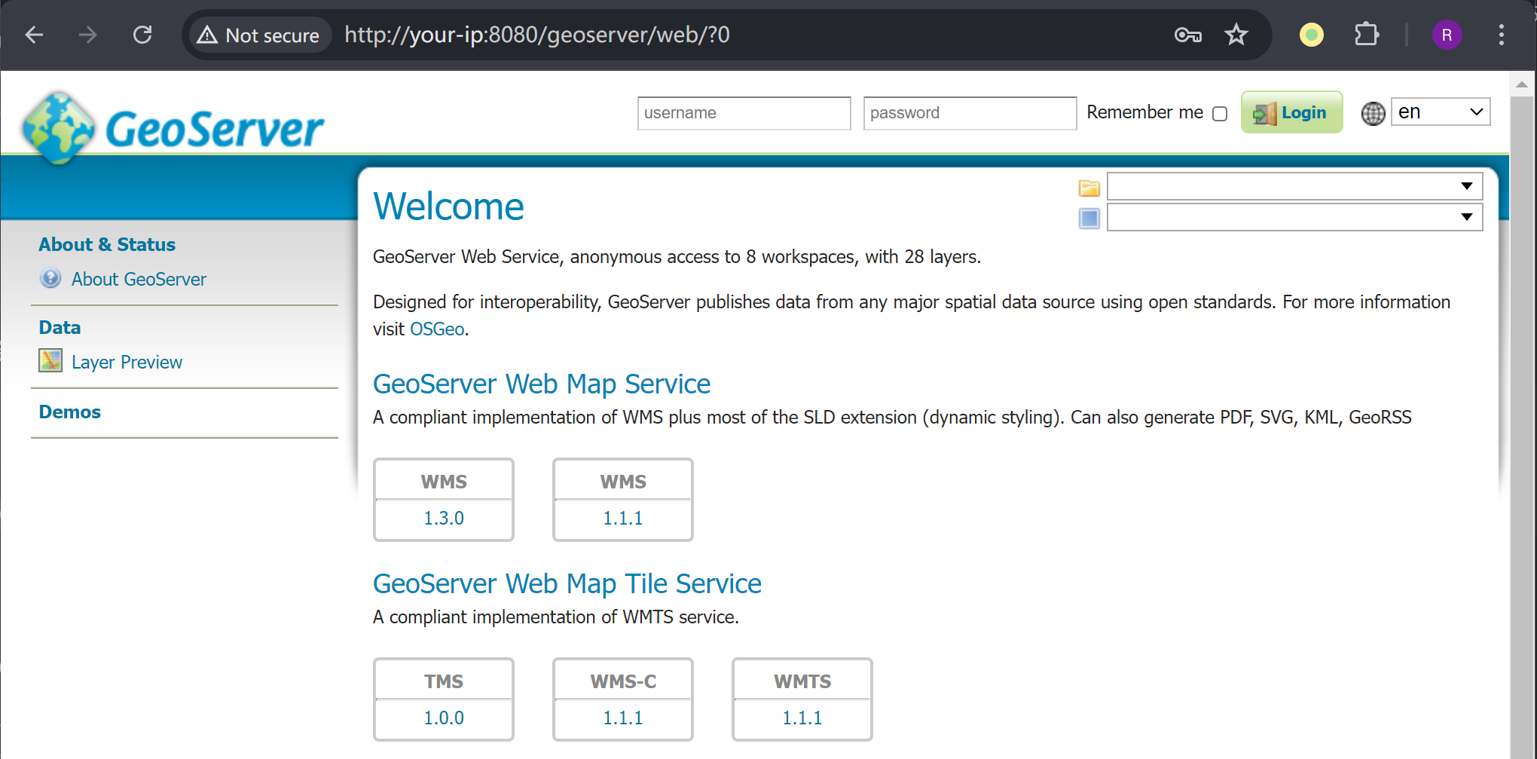This screenshot has width=1537, height=759.
Task: Open the browser extensions puzzle icon
Action: (x=1366, y=35)
